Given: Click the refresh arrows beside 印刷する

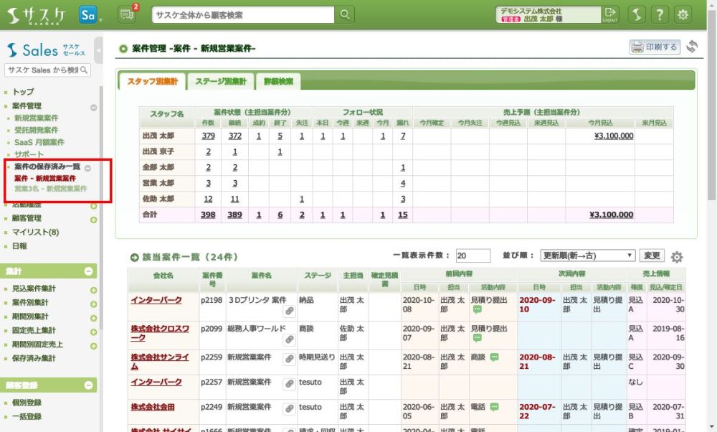Looking at the screenshot, I should [x=692, y=47].
